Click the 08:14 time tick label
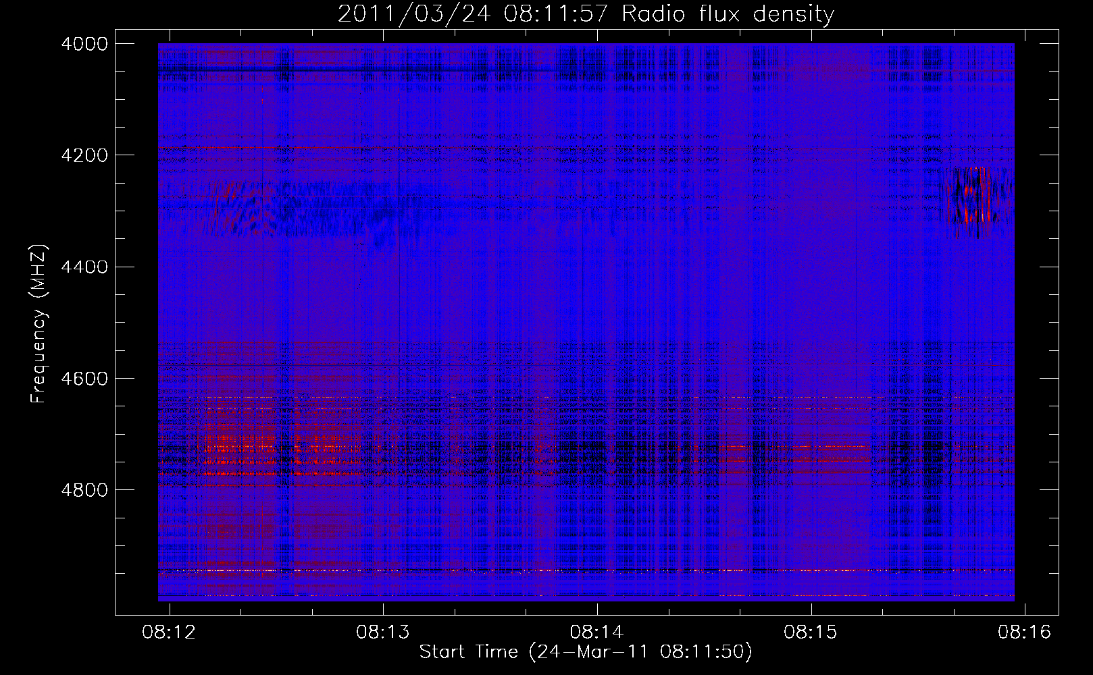 click(596, 632)
